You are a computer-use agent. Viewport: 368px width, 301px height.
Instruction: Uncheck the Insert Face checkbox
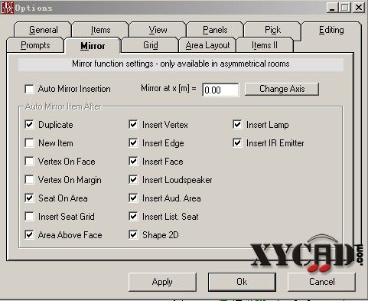[133, 162]
